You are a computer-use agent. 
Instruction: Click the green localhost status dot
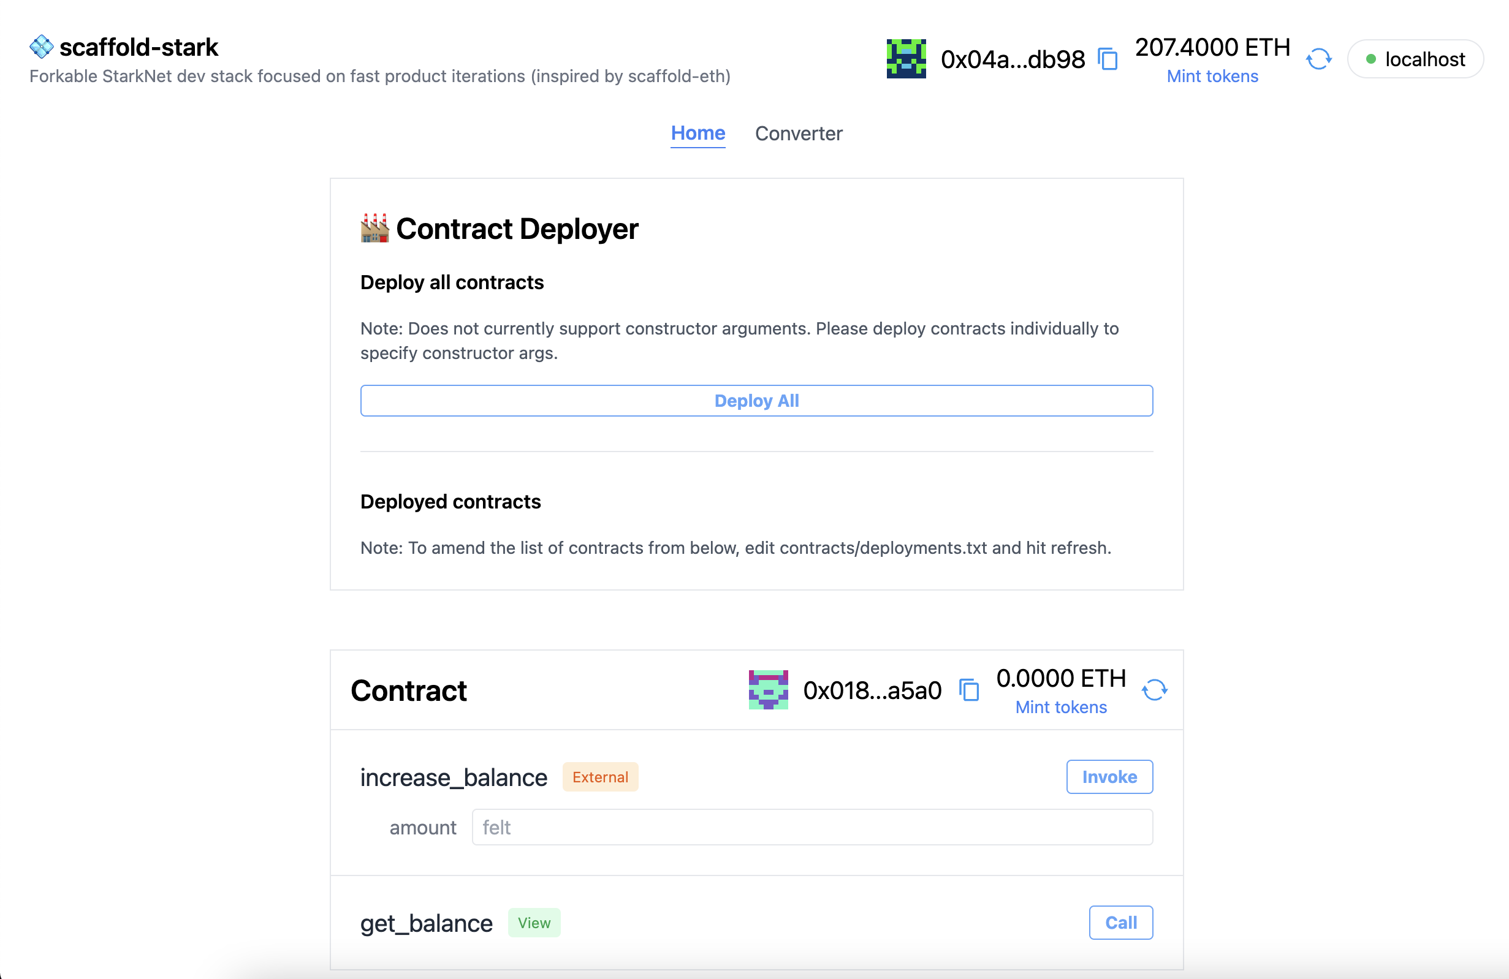coord(1372,58)
